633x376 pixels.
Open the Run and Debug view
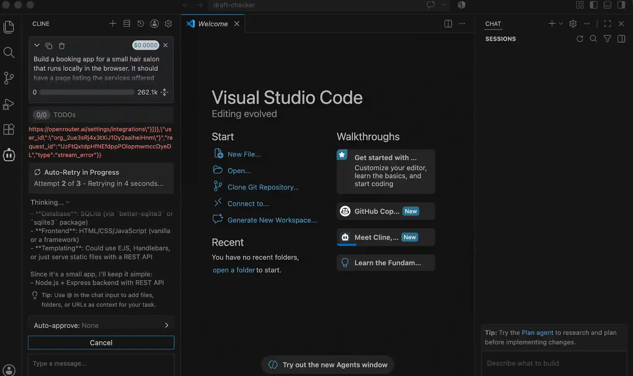click(x=9, y=104)
